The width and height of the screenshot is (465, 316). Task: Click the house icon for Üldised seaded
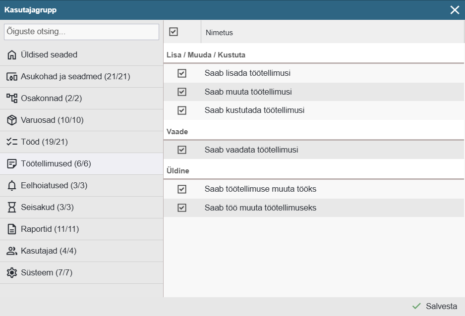click(12, 55)
